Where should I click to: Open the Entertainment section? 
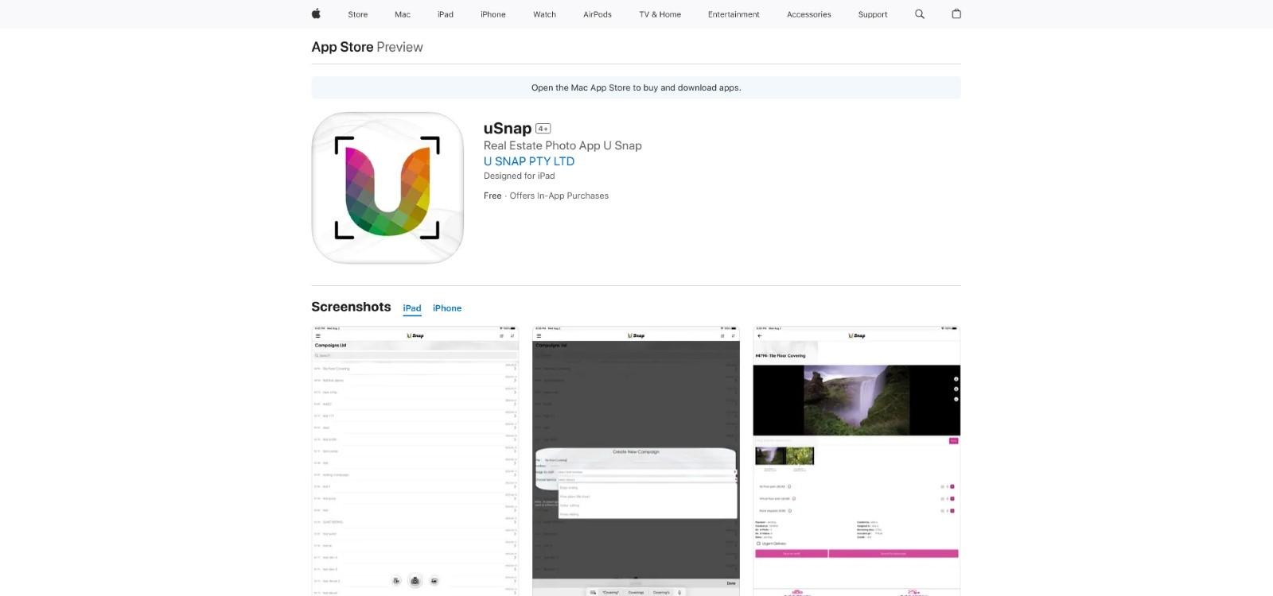point(734,14)
